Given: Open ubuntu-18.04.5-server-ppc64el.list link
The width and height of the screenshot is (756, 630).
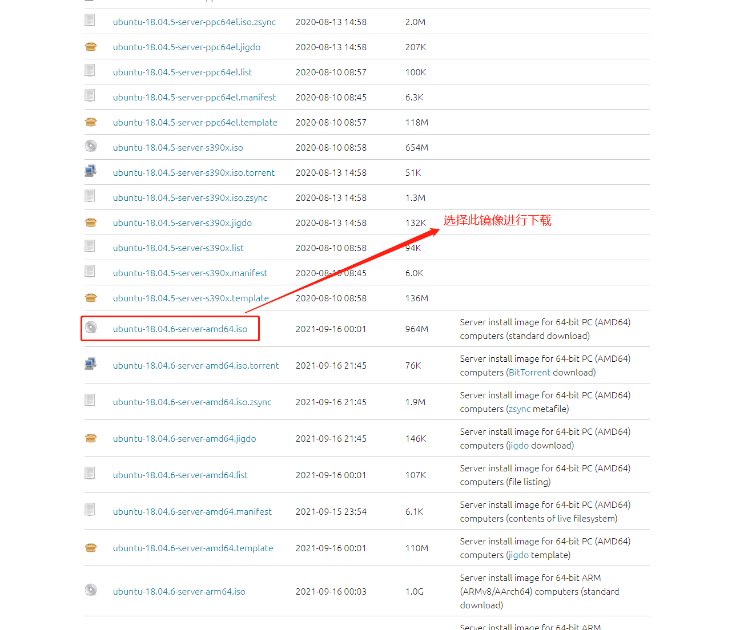Looking at the screenshot, I should pyautogui.click(x=183, y=72).
